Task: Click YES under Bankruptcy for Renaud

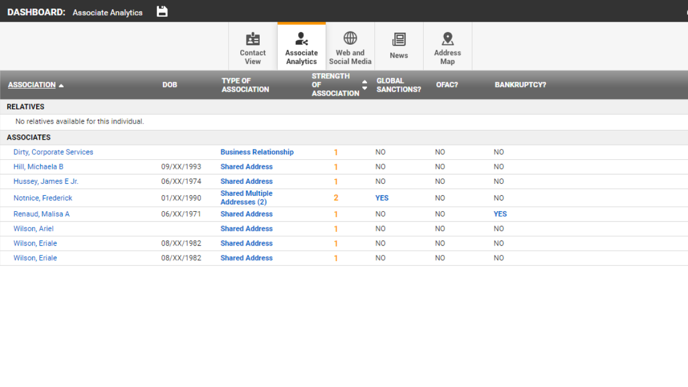Action: tap(500, 214)
